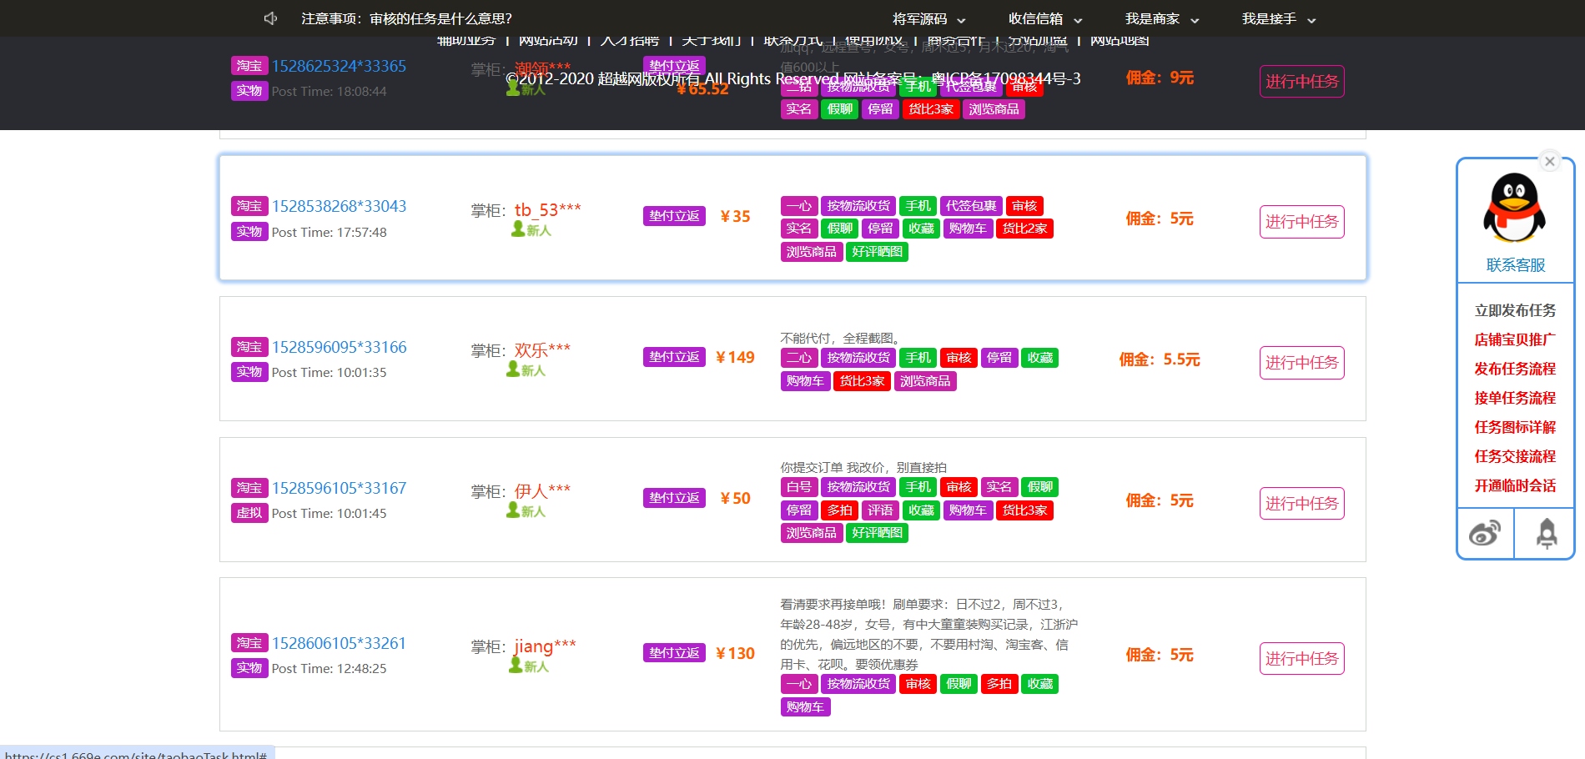
Task: Click the ¥149 price text
Action: click(735, 357)
